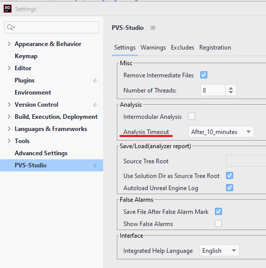Click the Show False Alarms label

148,224
